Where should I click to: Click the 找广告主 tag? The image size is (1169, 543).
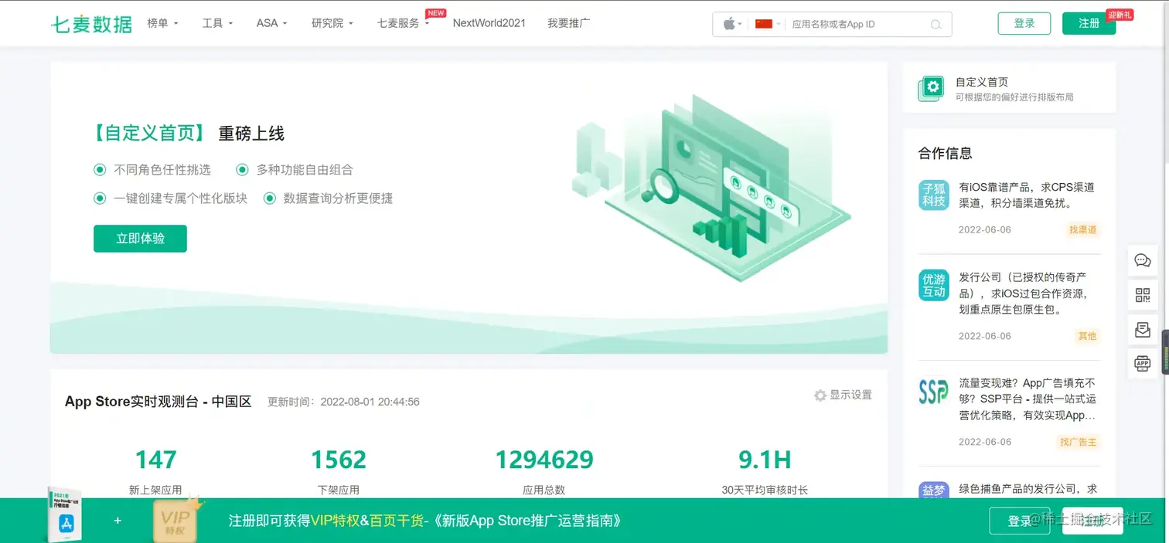(1078, 442)
